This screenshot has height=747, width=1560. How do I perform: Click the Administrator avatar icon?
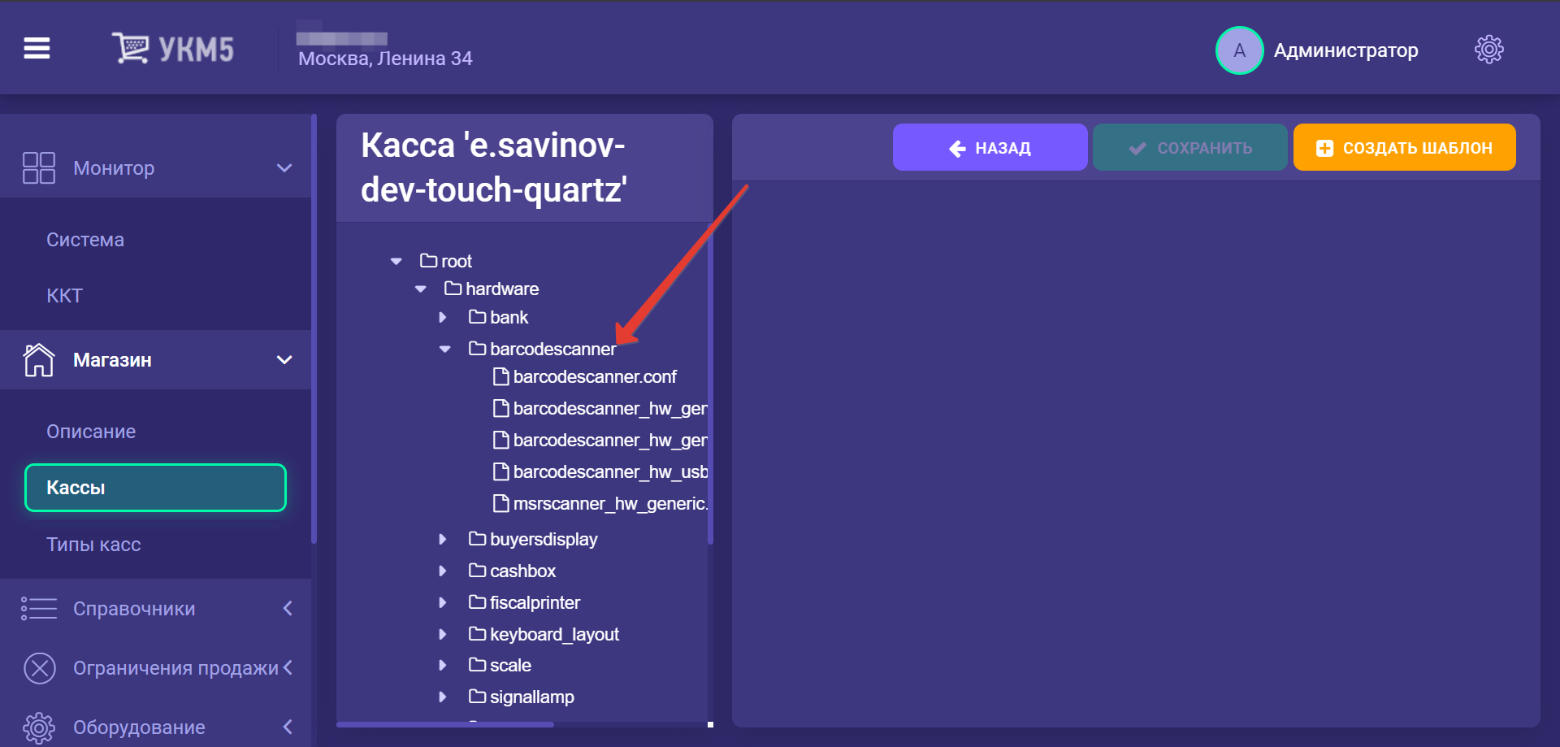pos(1239,50)
